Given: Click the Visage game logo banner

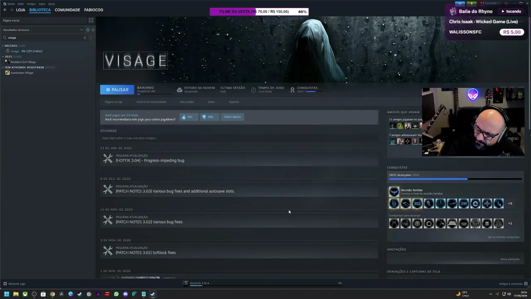Looking at the screenshot, I should coord(135,61).
